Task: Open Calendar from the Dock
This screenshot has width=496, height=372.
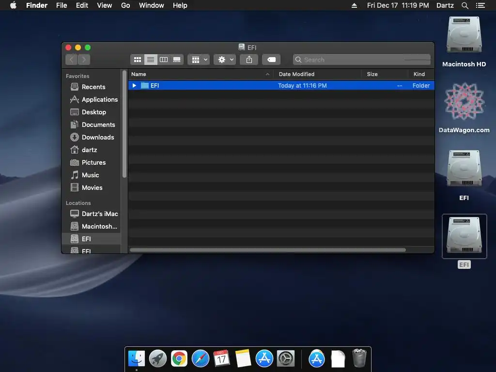Action: tap(221, 358)
